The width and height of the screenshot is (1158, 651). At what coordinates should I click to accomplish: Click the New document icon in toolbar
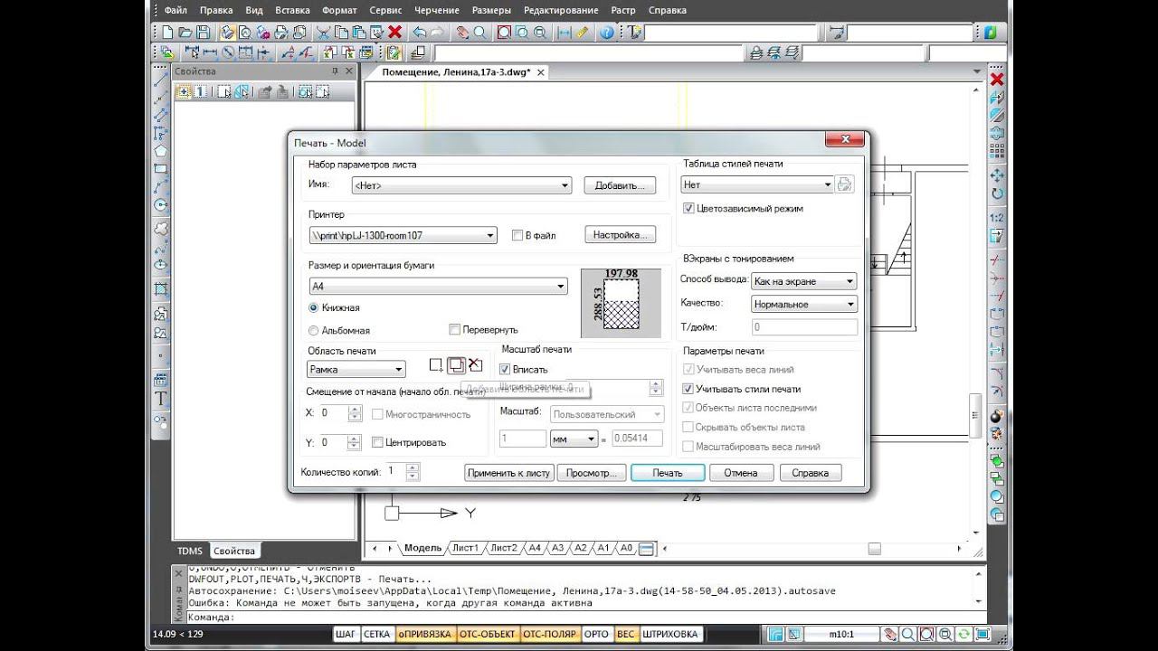[x=168, y=33]
